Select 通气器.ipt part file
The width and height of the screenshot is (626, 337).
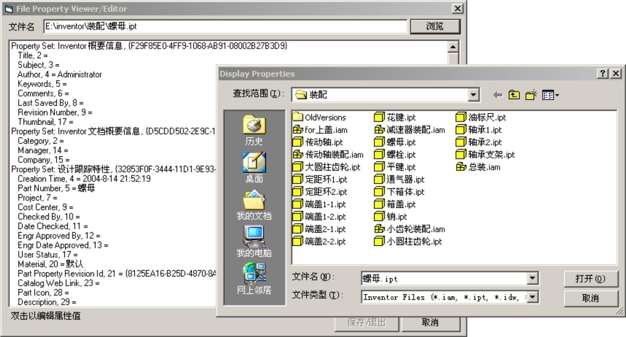pyautogui.click(x=399, y=179)
